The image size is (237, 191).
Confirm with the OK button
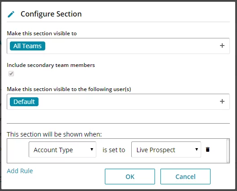tap(130, 177)
